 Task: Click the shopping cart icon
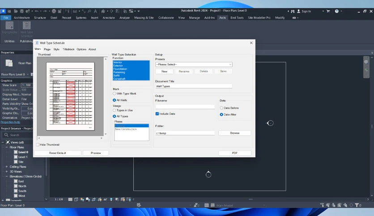coord(328,11)
